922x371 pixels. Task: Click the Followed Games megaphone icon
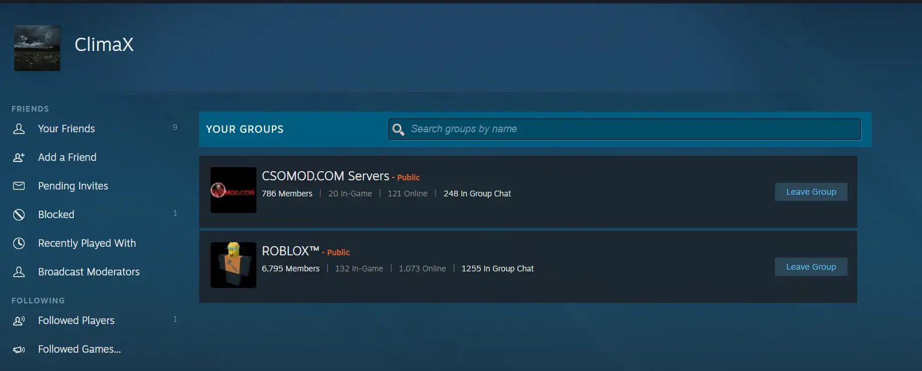point(19,349)
